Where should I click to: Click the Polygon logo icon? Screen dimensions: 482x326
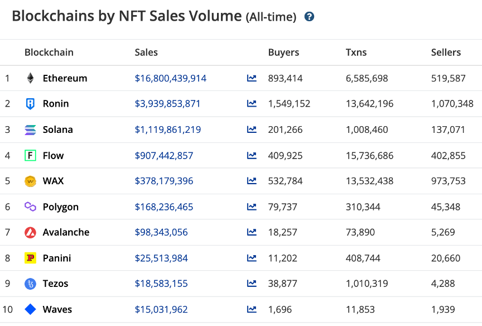click(30, 207)
